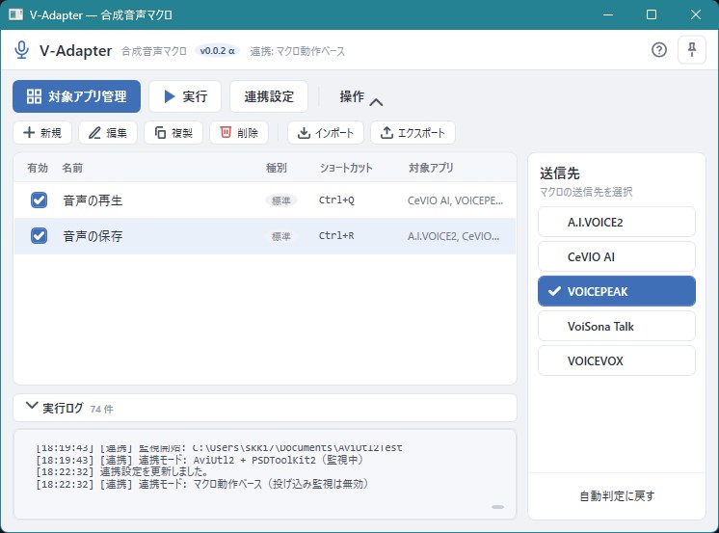Select the 音声の再生 macro row name
Viewport: 719px width, 533px height.
pyautogui.click(x=93, y=200)
